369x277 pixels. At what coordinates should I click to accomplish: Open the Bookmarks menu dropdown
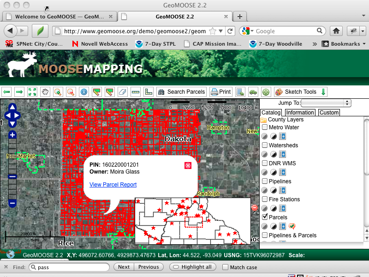344,44
